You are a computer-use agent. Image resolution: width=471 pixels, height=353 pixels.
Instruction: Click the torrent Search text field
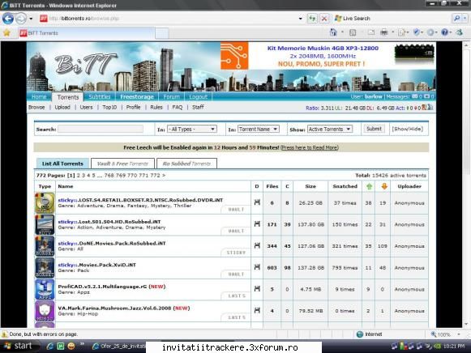[x=101, y=130]
